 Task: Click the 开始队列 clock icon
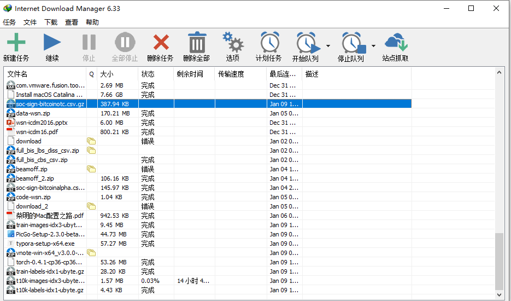coord(308,43)
